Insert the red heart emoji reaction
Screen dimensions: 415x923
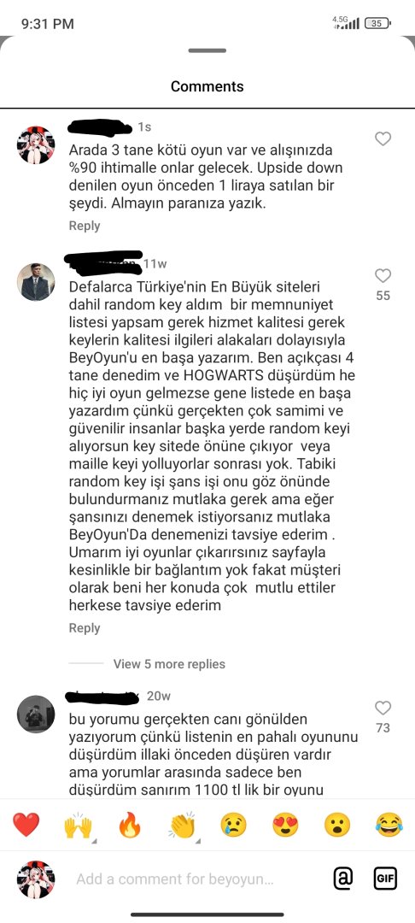[x=26, y=825]
